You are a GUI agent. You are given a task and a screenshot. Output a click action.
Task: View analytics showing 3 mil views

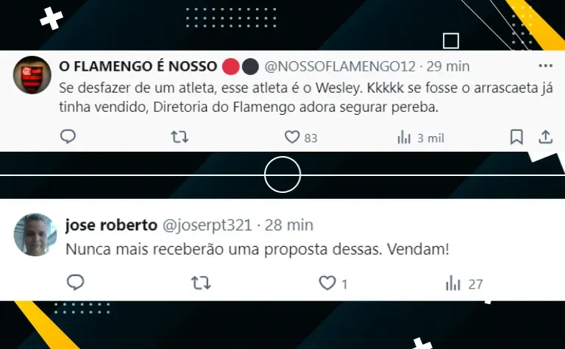421,138
